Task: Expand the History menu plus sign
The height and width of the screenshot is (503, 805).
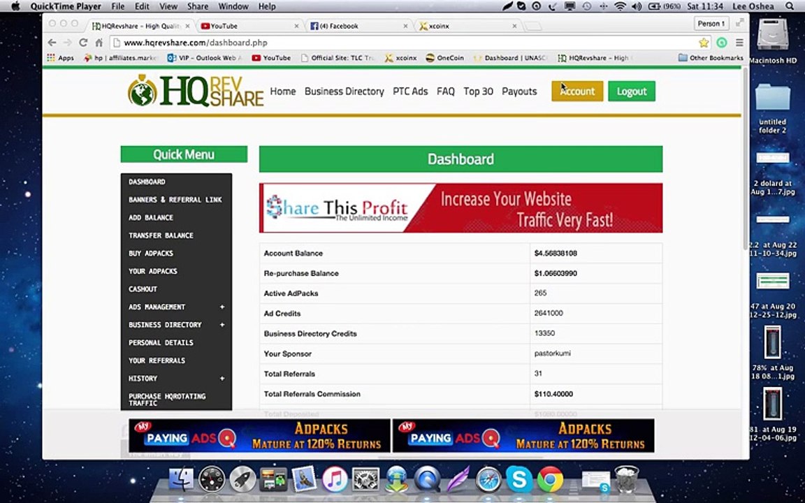Action: 222,378
